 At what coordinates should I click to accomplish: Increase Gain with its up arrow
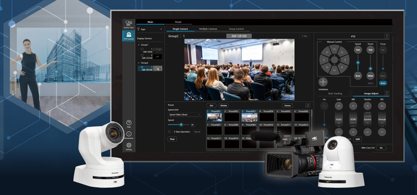click(338, 106)
